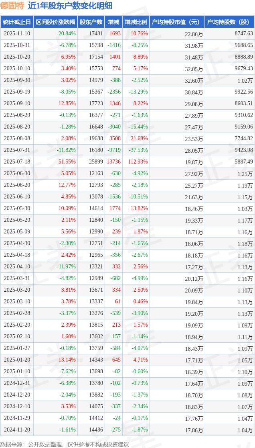Select the 增减比例 column header
The width and height of the screenshot is (255, 448).
[x=136, y=22]
